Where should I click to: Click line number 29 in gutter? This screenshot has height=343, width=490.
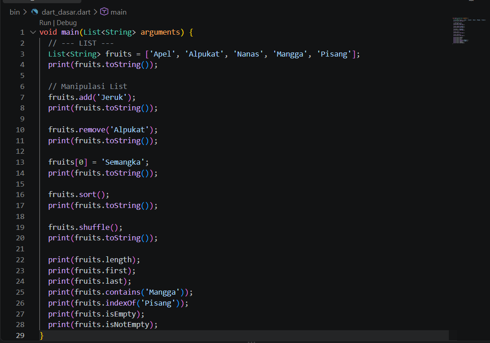coord(20,336)
